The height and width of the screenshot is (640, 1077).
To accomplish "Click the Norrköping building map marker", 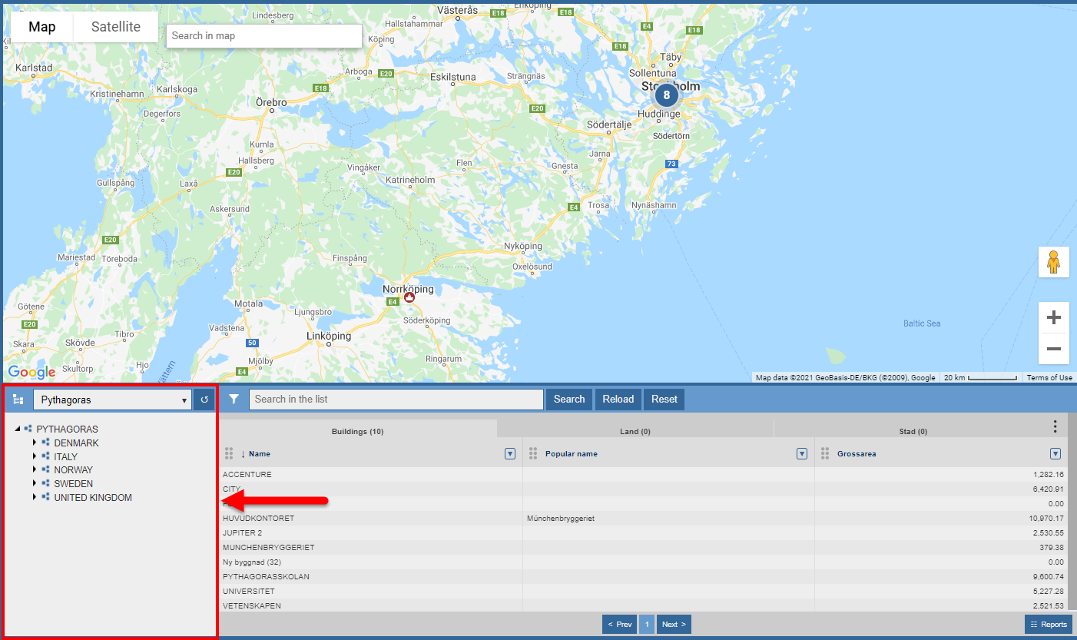I will point(409,297).
